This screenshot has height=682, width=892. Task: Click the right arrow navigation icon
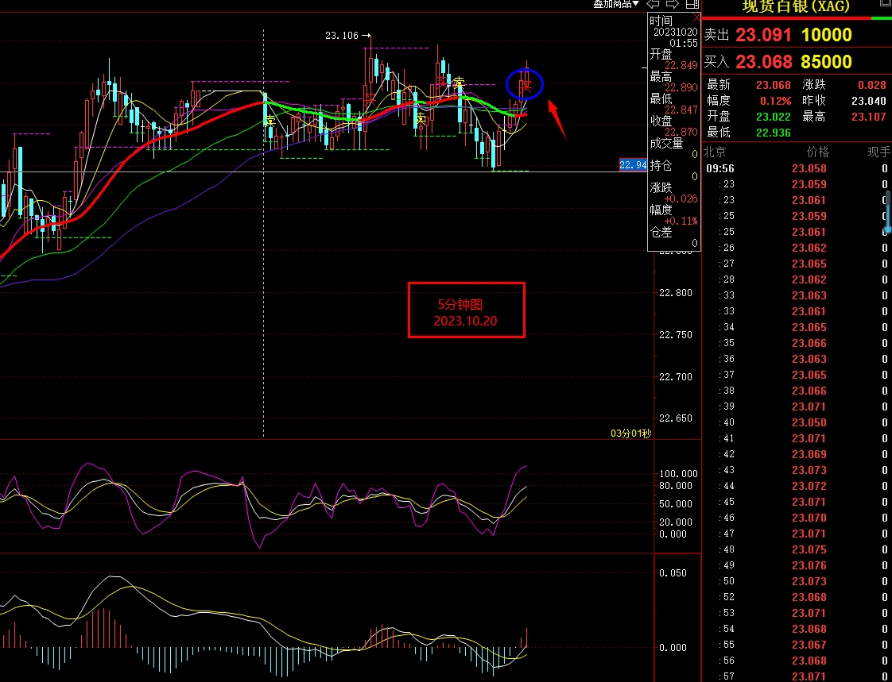673,4
